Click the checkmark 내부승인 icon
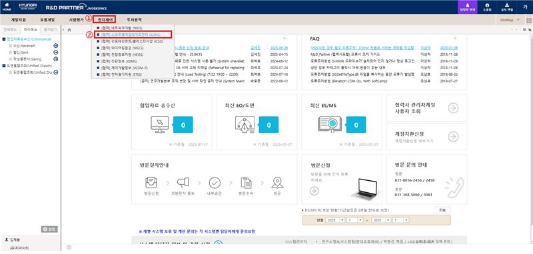Image resolution: width=533 pixels, height=254 pixels. click(215, 182)
